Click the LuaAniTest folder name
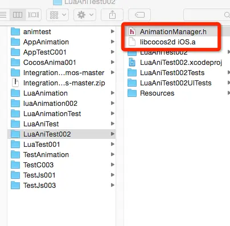230x226 pixels. (x=41, y=124)
